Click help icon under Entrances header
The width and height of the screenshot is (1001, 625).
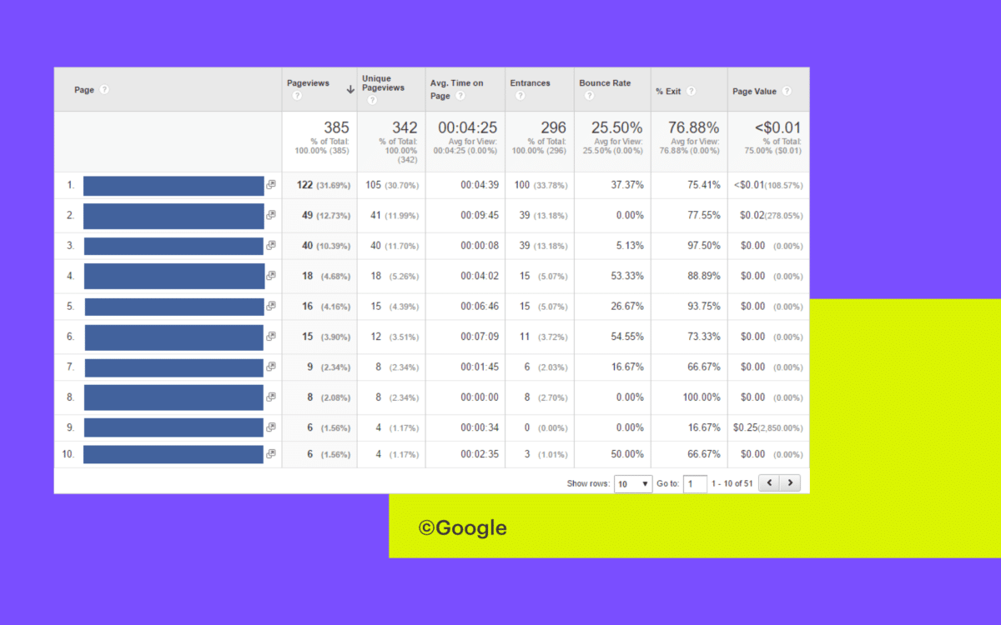(520, 96)
